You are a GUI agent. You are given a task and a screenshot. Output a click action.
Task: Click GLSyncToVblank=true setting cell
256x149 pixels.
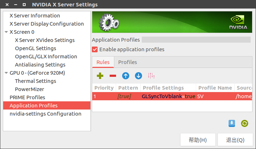(x=168, y=96)
